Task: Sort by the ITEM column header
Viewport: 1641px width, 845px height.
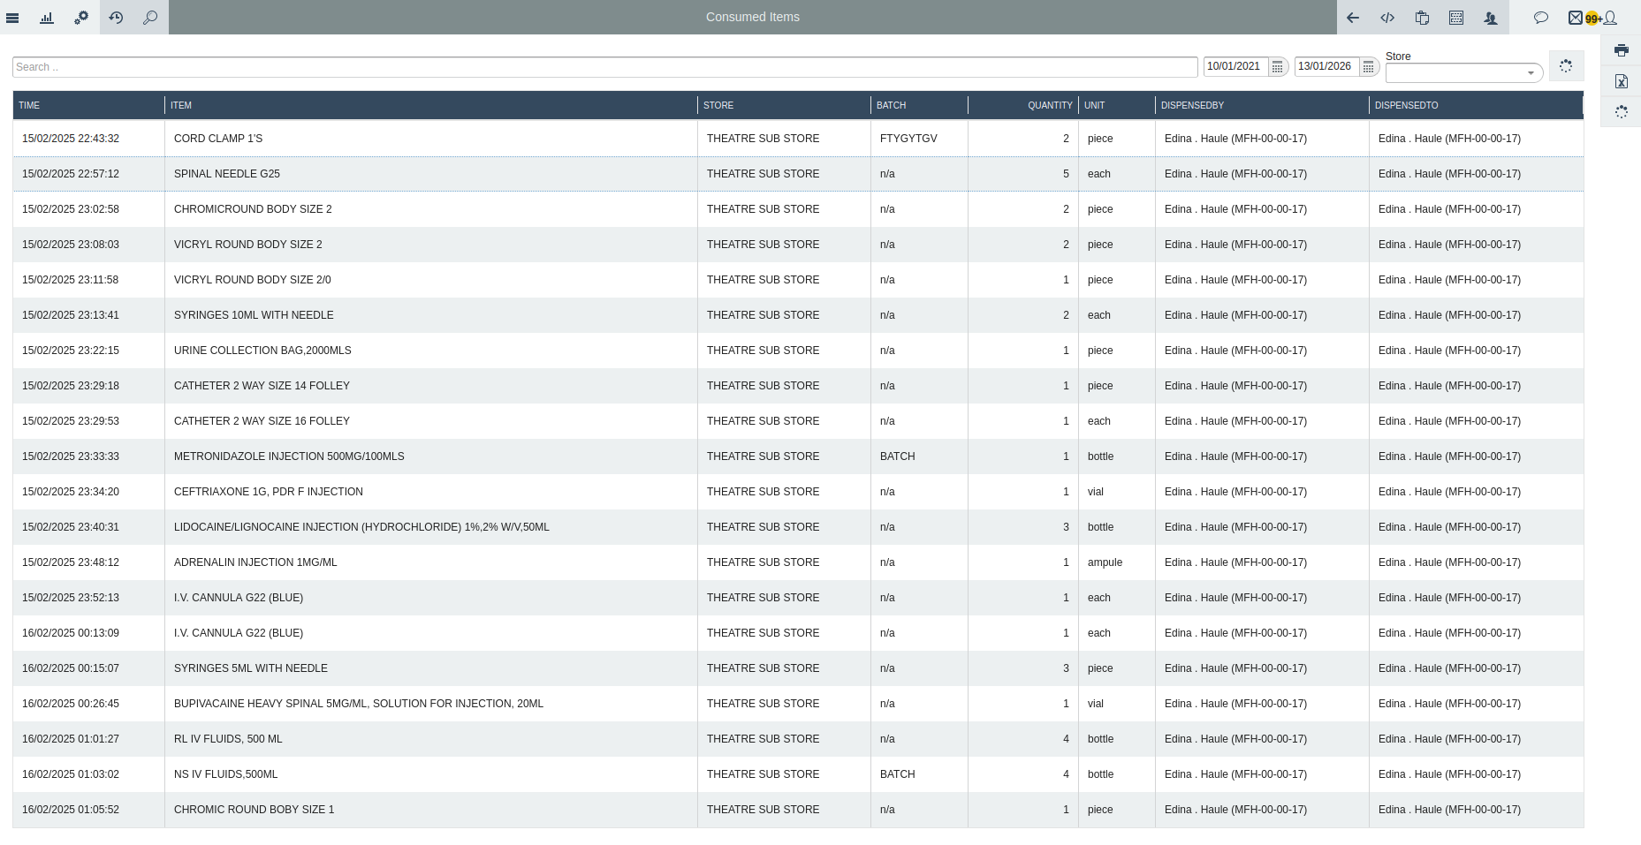Action: (x=431, y=105)
